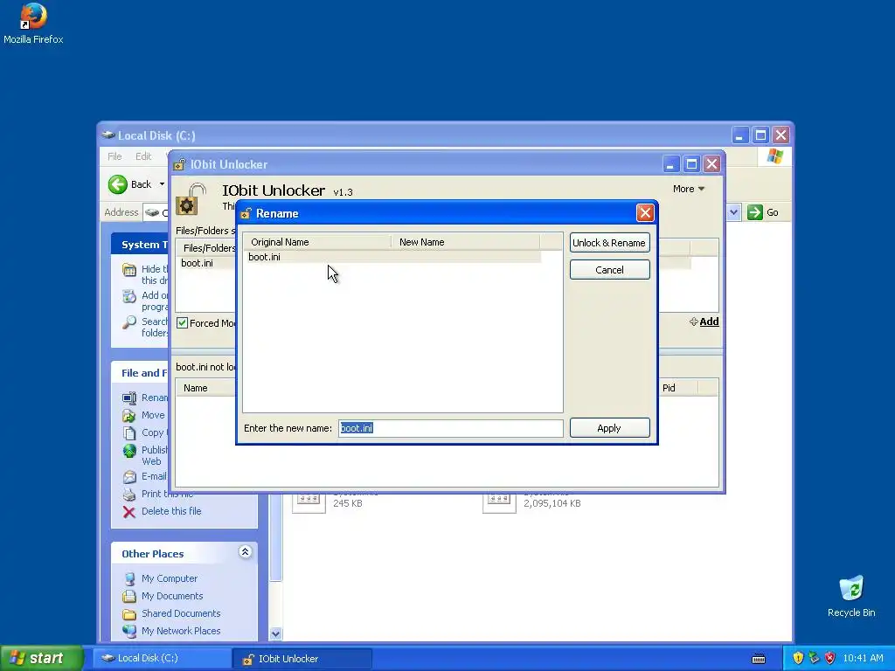Click My Documents folder icon

coord(129,596)
